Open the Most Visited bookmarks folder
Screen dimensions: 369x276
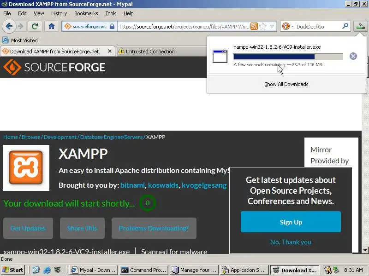tap(20, 40)
